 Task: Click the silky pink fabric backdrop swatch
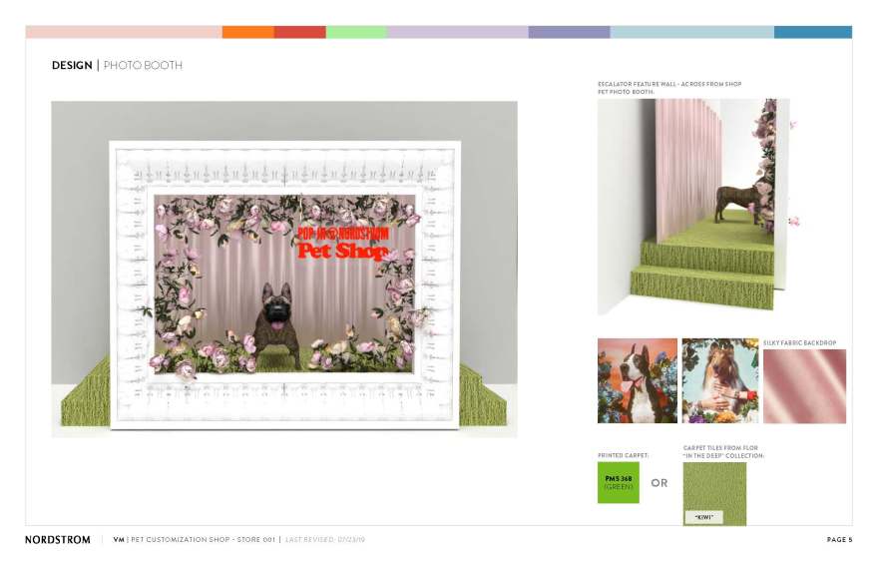[804, 386]
